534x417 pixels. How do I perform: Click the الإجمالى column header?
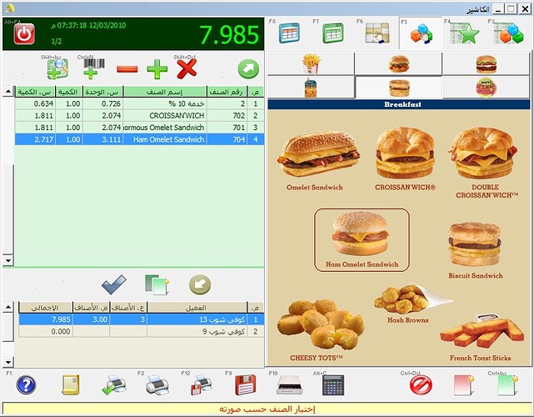45,308
